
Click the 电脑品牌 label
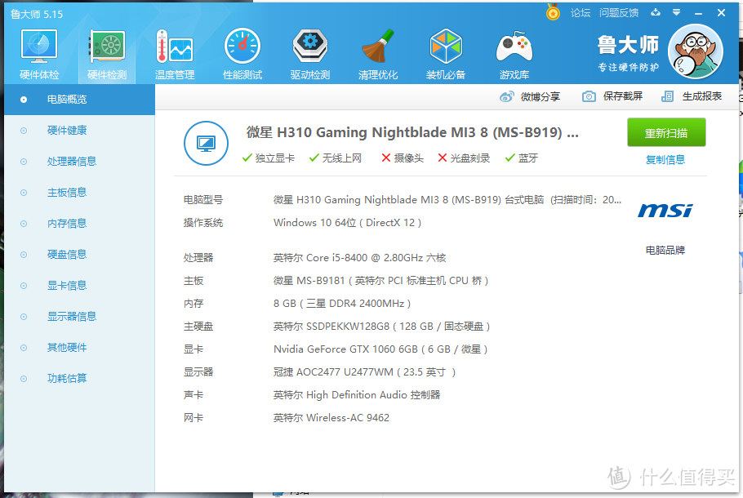coord(665,250)
